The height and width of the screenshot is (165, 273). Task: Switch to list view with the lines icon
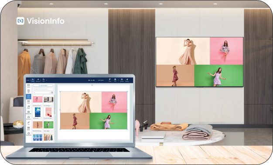point(52,92)
